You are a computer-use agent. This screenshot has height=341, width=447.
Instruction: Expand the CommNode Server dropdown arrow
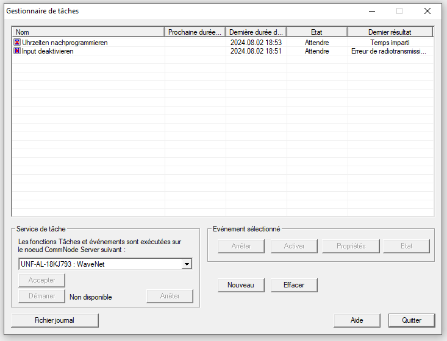[x=187, y=264]
